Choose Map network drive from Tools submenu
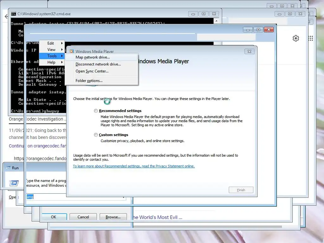The height and width of the screenshot is (243, 324). click(x=102, y=57)
